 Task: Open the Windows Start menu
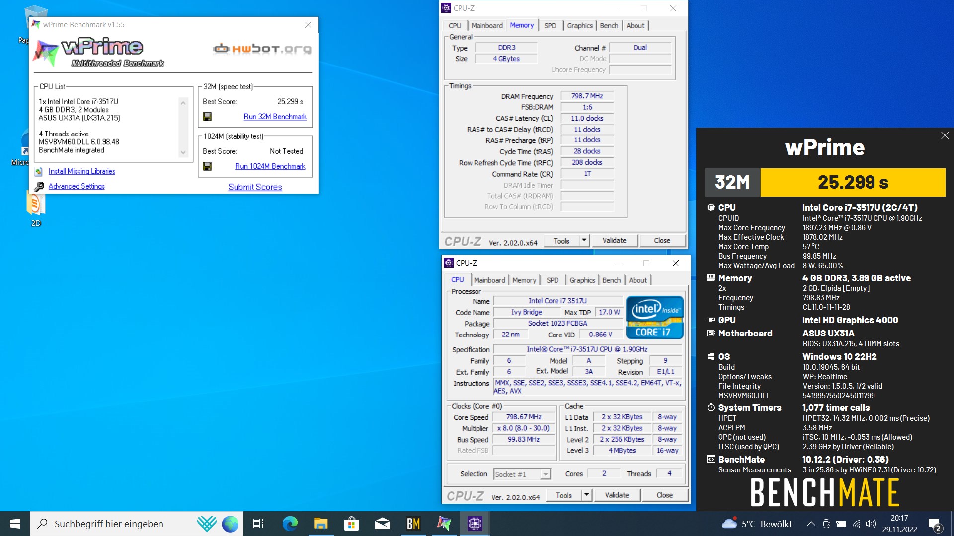(x=15, y=524)
